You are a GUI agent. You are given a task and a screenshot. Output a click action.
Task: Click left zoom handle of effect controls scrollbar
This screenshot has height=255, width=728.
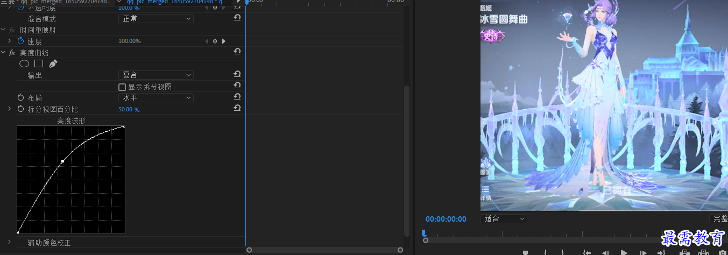[x=249, y=250]
